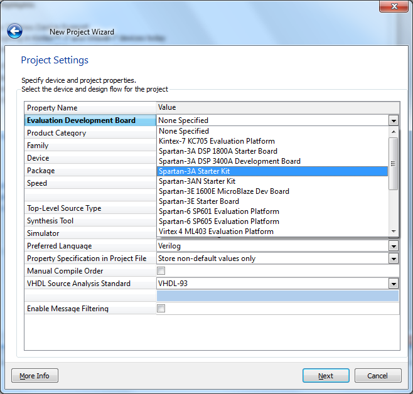Choose Spartan-3A DSP 1800A Starter Board
This screenshot has height=394, width=413.
click(x=272, y=151)
